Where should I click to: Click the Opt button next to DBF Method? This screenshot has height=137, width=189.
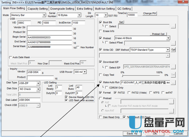pyautogui.click(x=173, y=50)
